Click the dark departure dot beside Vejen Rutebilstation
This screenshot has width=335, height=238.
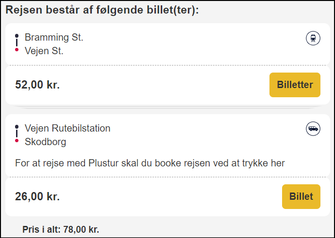coord(17,127)
